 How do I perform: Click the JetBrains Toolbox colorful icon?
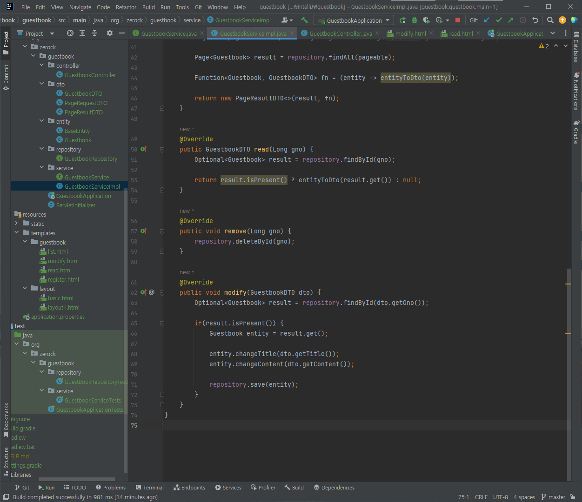574,20
